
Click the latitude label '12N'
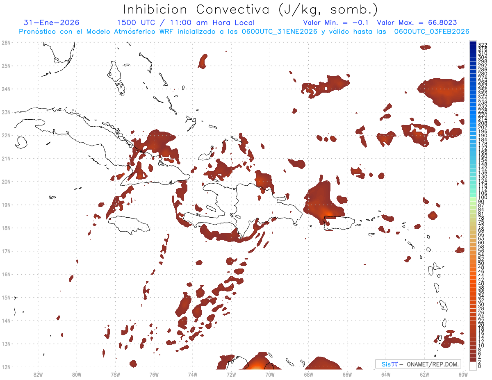coord(6,367)
